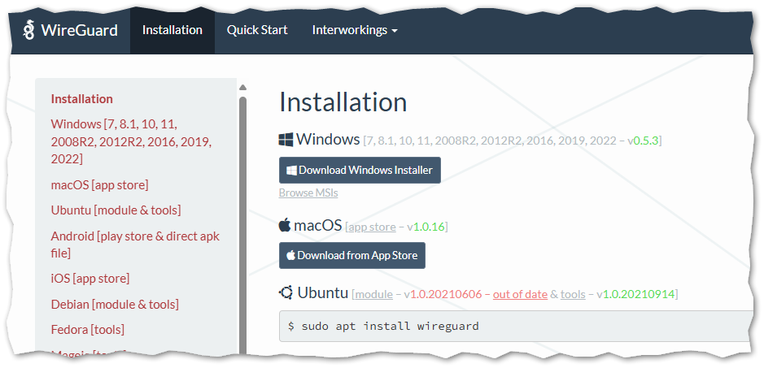The width and height of the screenshot is (764, 368).
Task: Click the Ubuntu tools link
Action: tap(573, 294)
